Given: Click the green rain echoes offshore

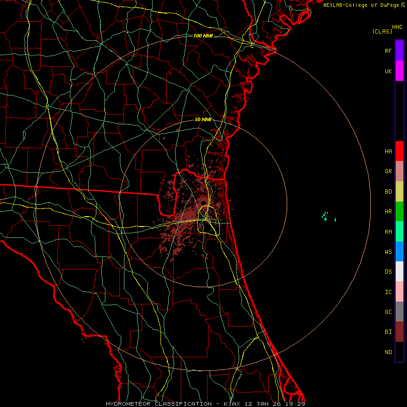Looking at the screenshot, I should 329,217.
